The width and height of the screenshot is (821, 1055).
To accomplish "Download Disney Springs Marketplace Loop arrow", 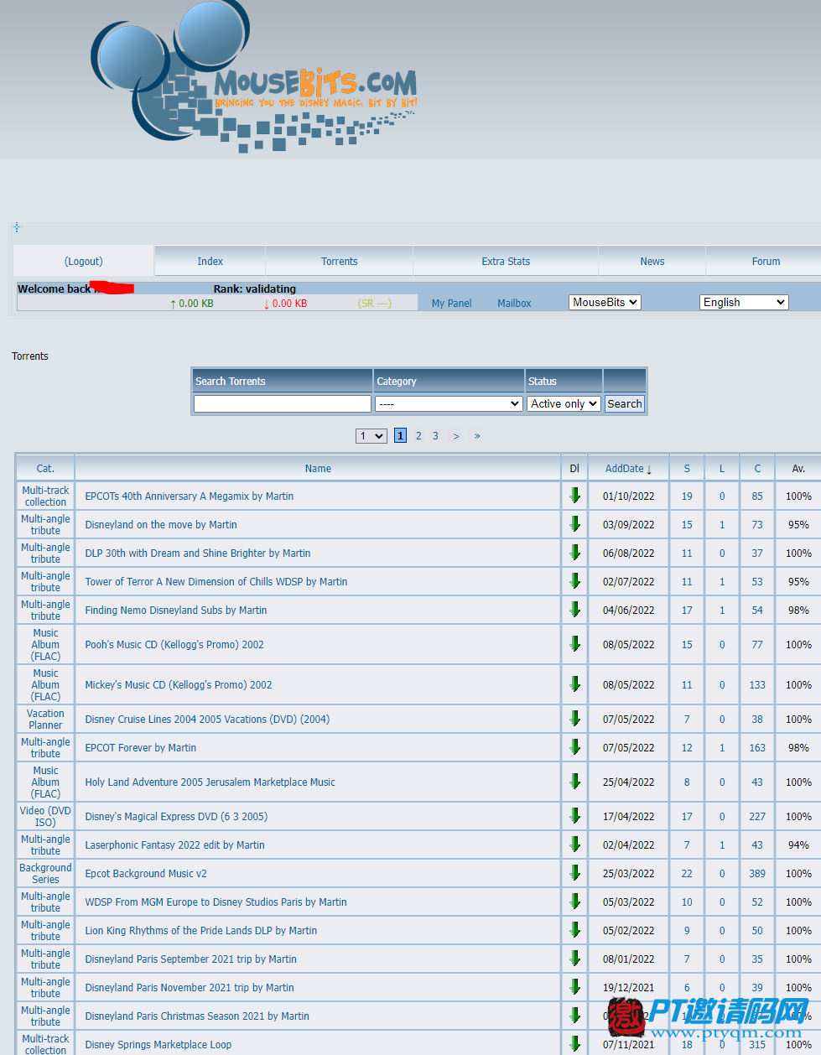I will click(x=574, y=1044).
